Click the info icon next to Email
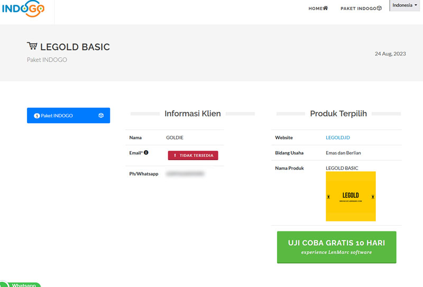This screenshot has height=287, width=423. coord(146,152)
